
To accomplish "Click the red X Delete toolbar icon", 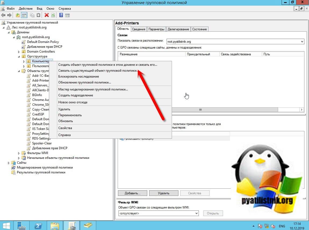I will [46, 15].
